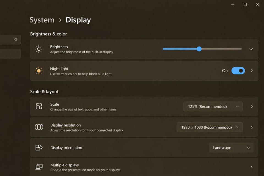
Task: Minimize the Settings window
Action: (x=233, y=4)
